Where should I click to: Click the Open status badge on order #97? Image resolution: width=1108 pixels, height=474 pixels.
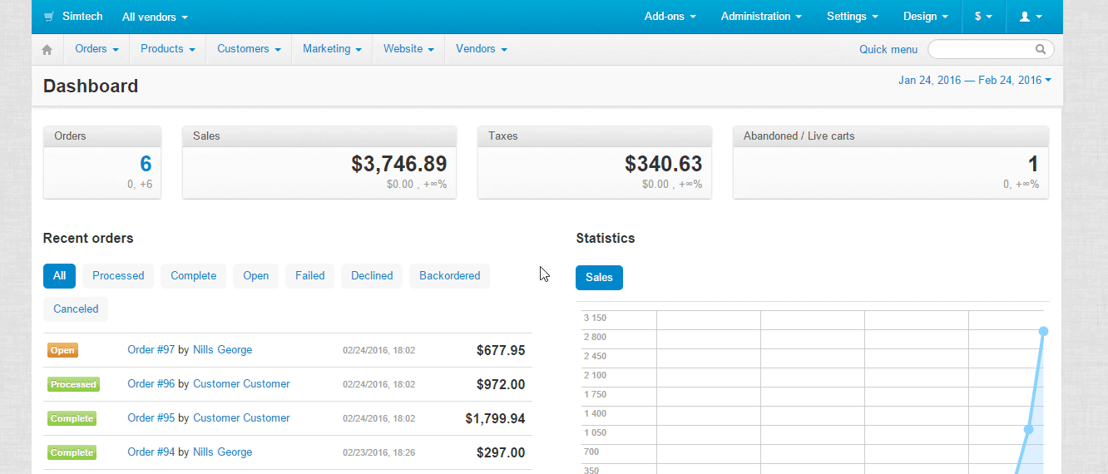(x=62, y=351)
